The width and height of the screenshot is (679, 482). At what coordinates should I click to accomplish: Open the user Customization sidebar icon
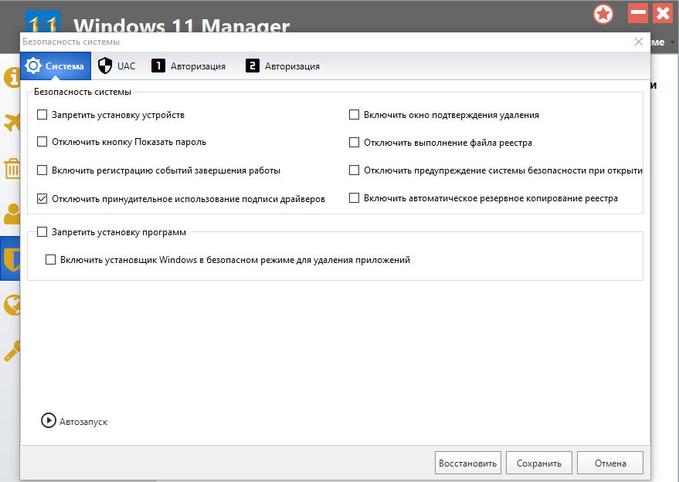tap(12, 214)
